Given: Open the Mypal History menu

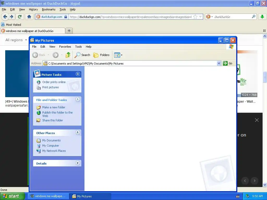Looking at the screenshot, I should pyautogui.click(x=33, y=9).
